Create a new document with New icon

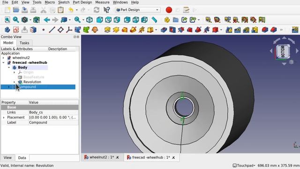pyautogui.click(x=7, y=10)
